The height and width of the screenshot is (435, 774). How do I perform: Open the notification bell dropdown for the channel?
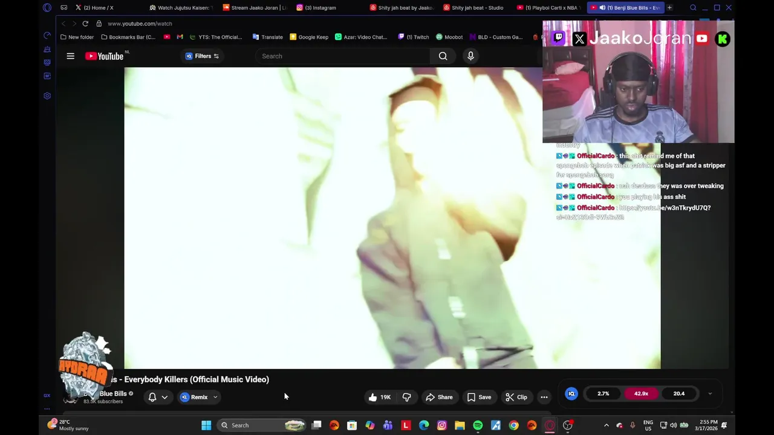point(158,397)
